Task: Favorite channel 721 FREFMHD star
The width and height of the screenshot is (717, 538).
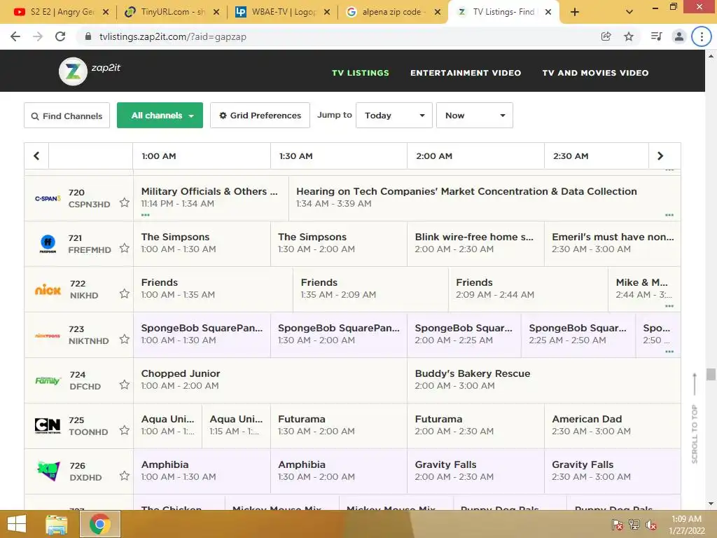Action: (125, 248)
